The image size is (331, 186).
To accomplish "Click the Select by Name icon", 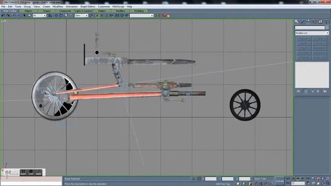I will click(50, 16).
